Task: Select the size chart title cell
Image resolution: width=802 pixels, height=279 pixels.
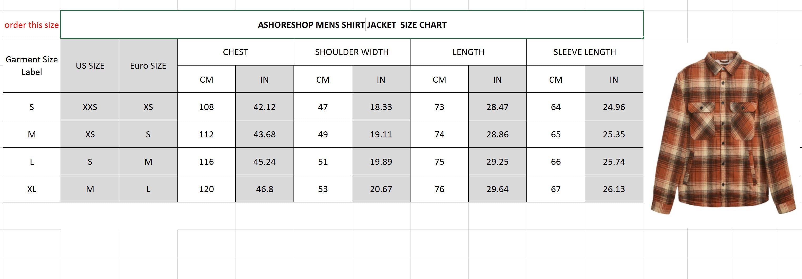Action: pyautogui.click(x=352, y=25)
